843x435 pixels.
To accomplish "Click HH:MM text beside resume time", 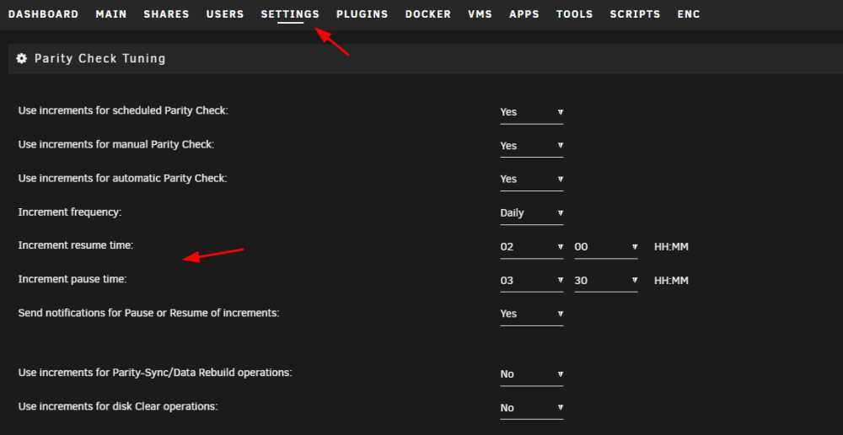I will tap(671, 247).
